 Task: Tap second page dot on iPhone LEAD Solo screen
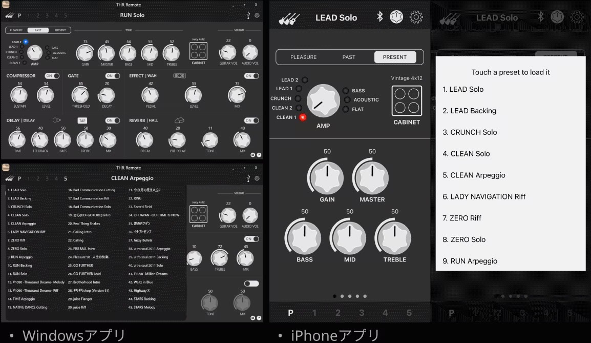click(342, 296)
